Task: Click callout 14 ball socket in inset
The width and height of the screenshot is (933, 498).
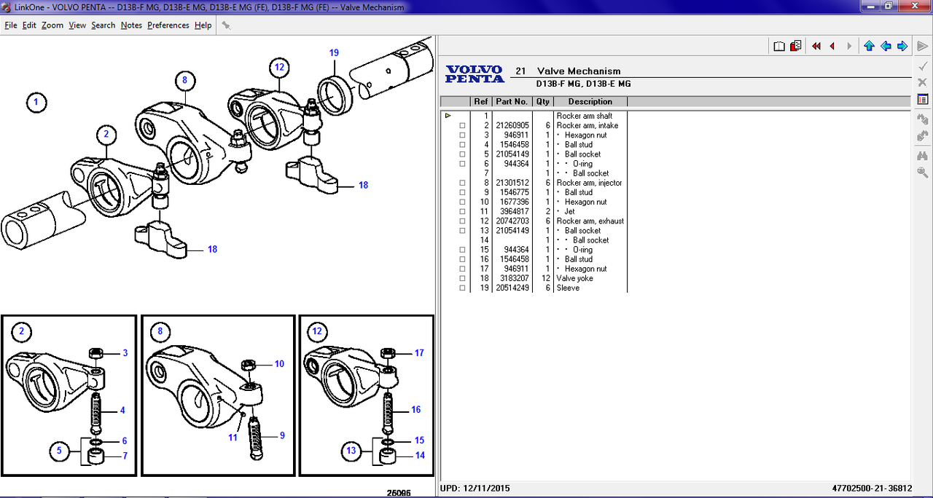Action: (x=420, y=456)
